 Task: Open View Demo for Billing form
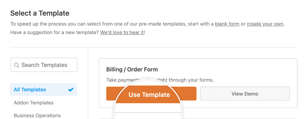[x=245, y=94]
